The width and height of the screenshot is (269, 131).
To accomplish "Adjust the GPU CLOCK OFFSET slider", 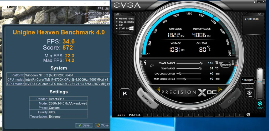I will 189,74.
